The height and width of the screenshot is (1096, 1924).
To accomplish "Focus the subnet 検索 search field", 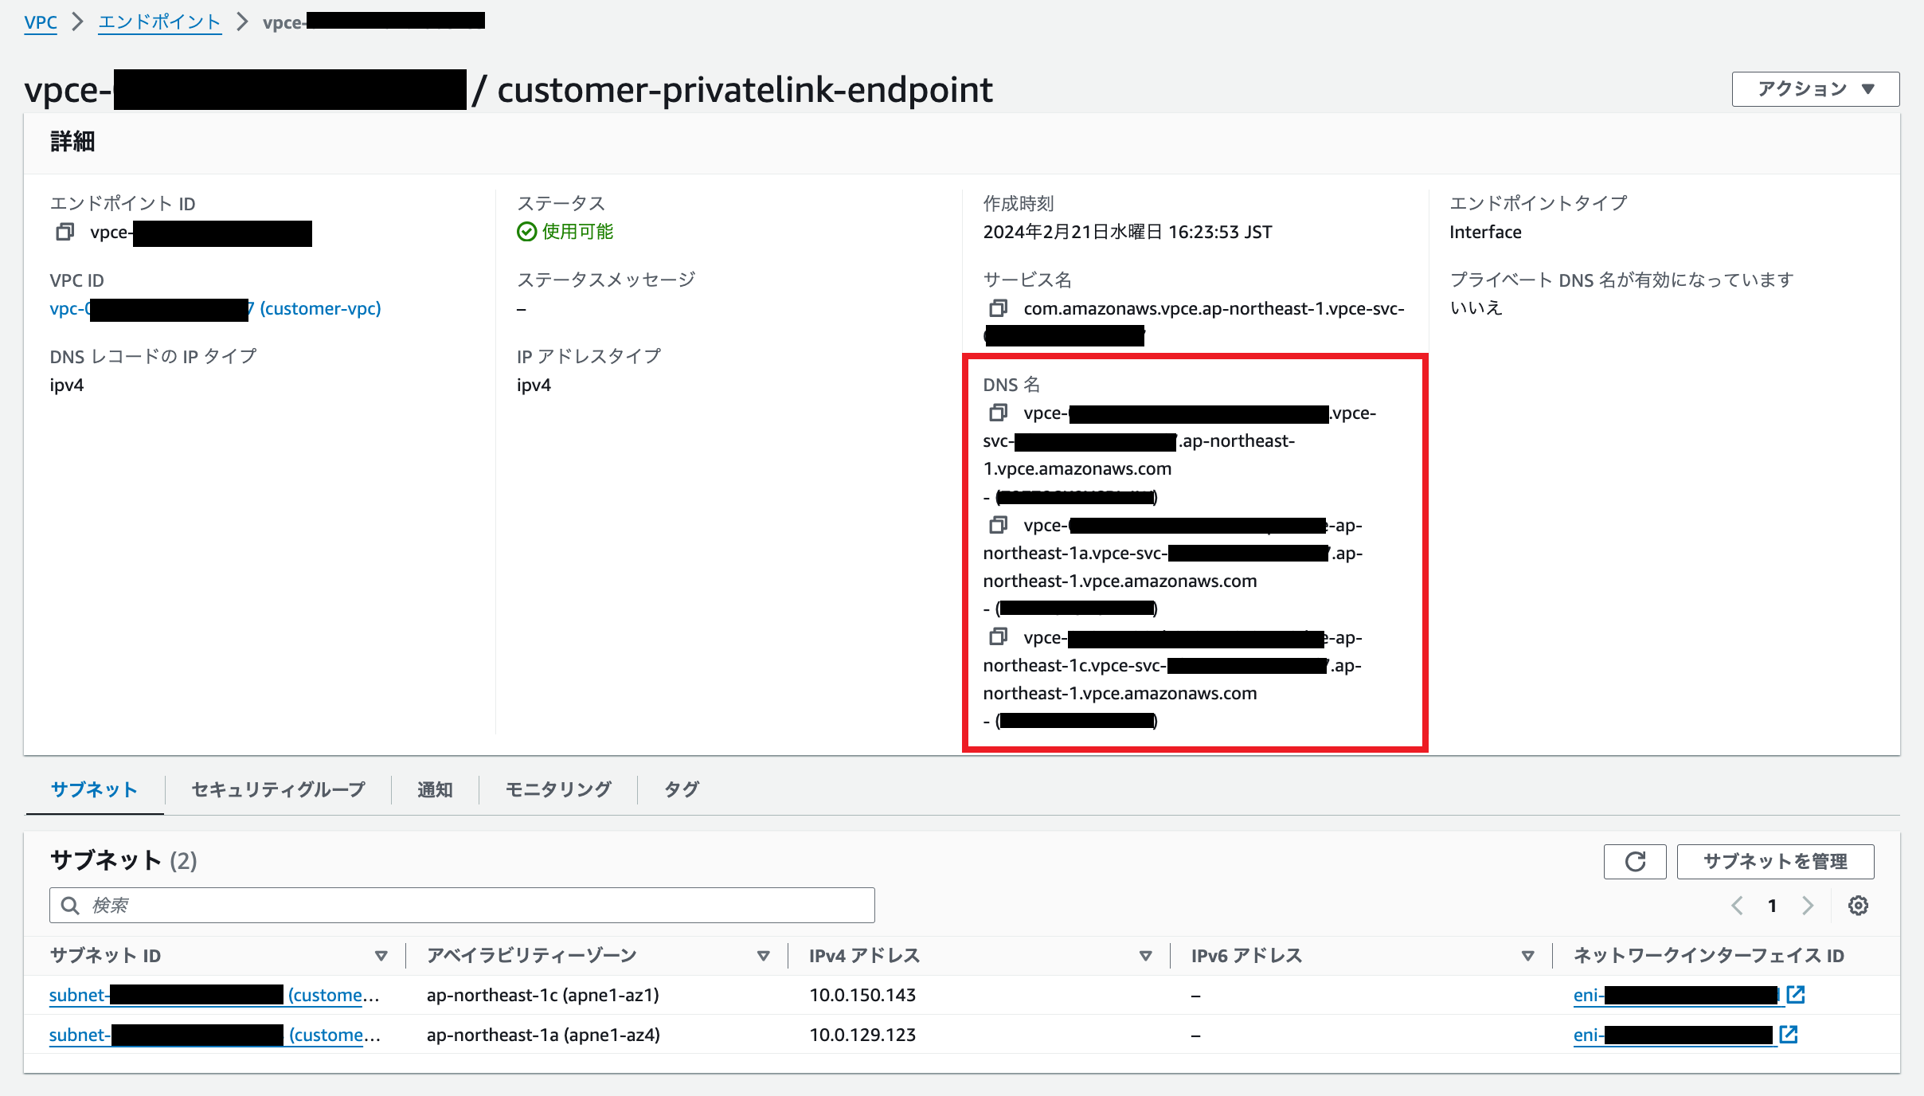I will tap(462, 906).
